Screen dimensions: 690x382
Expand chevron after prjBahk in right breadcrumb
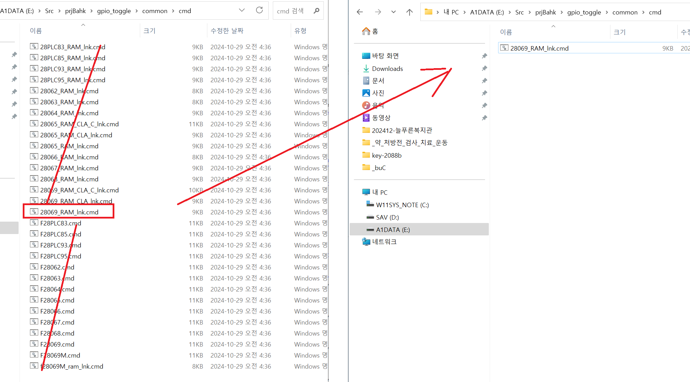point(562,12)
